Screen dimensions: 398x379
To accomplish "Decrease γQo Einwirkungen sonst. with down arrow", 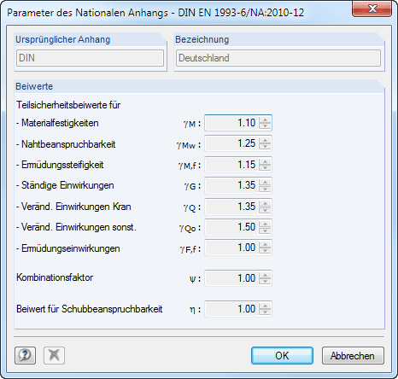I will click(265, 230).
